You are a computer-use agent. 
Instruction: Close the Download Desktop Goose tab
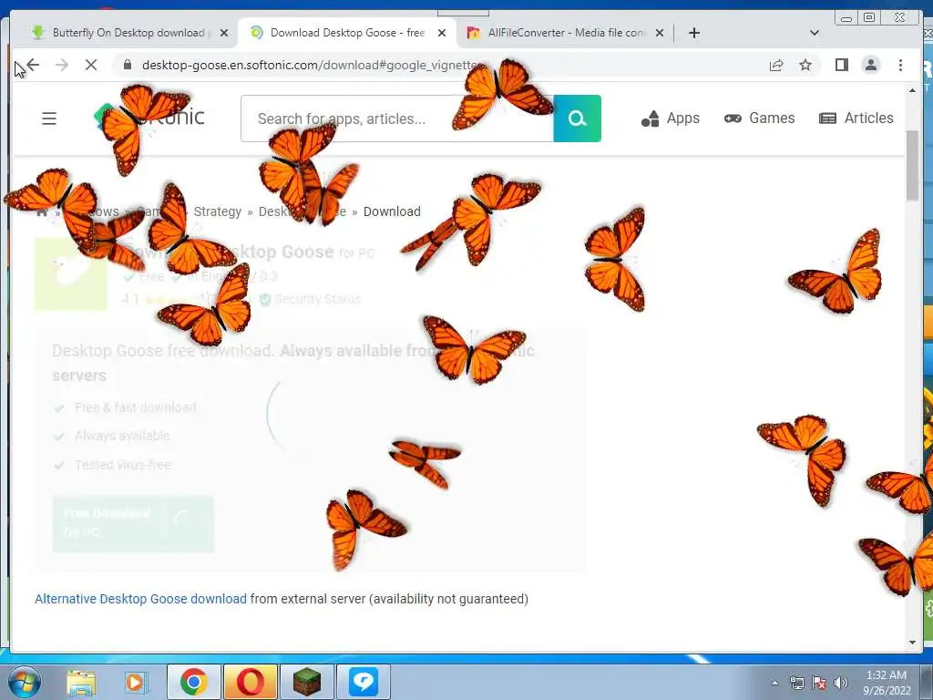coord(442,33)
